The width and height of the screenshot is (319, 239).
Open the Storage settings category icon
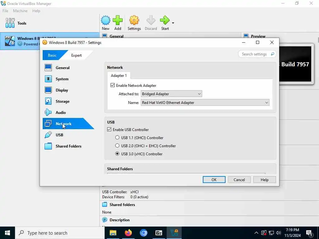(x=48, y=101)
